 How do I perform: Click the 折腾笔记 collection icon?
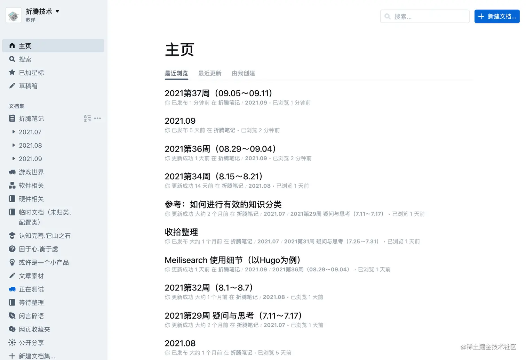click(x=12, y=118)
